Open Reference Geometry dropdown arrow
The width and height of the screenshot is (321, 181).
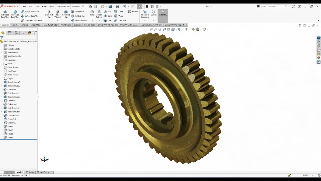[x=145, y=21]
